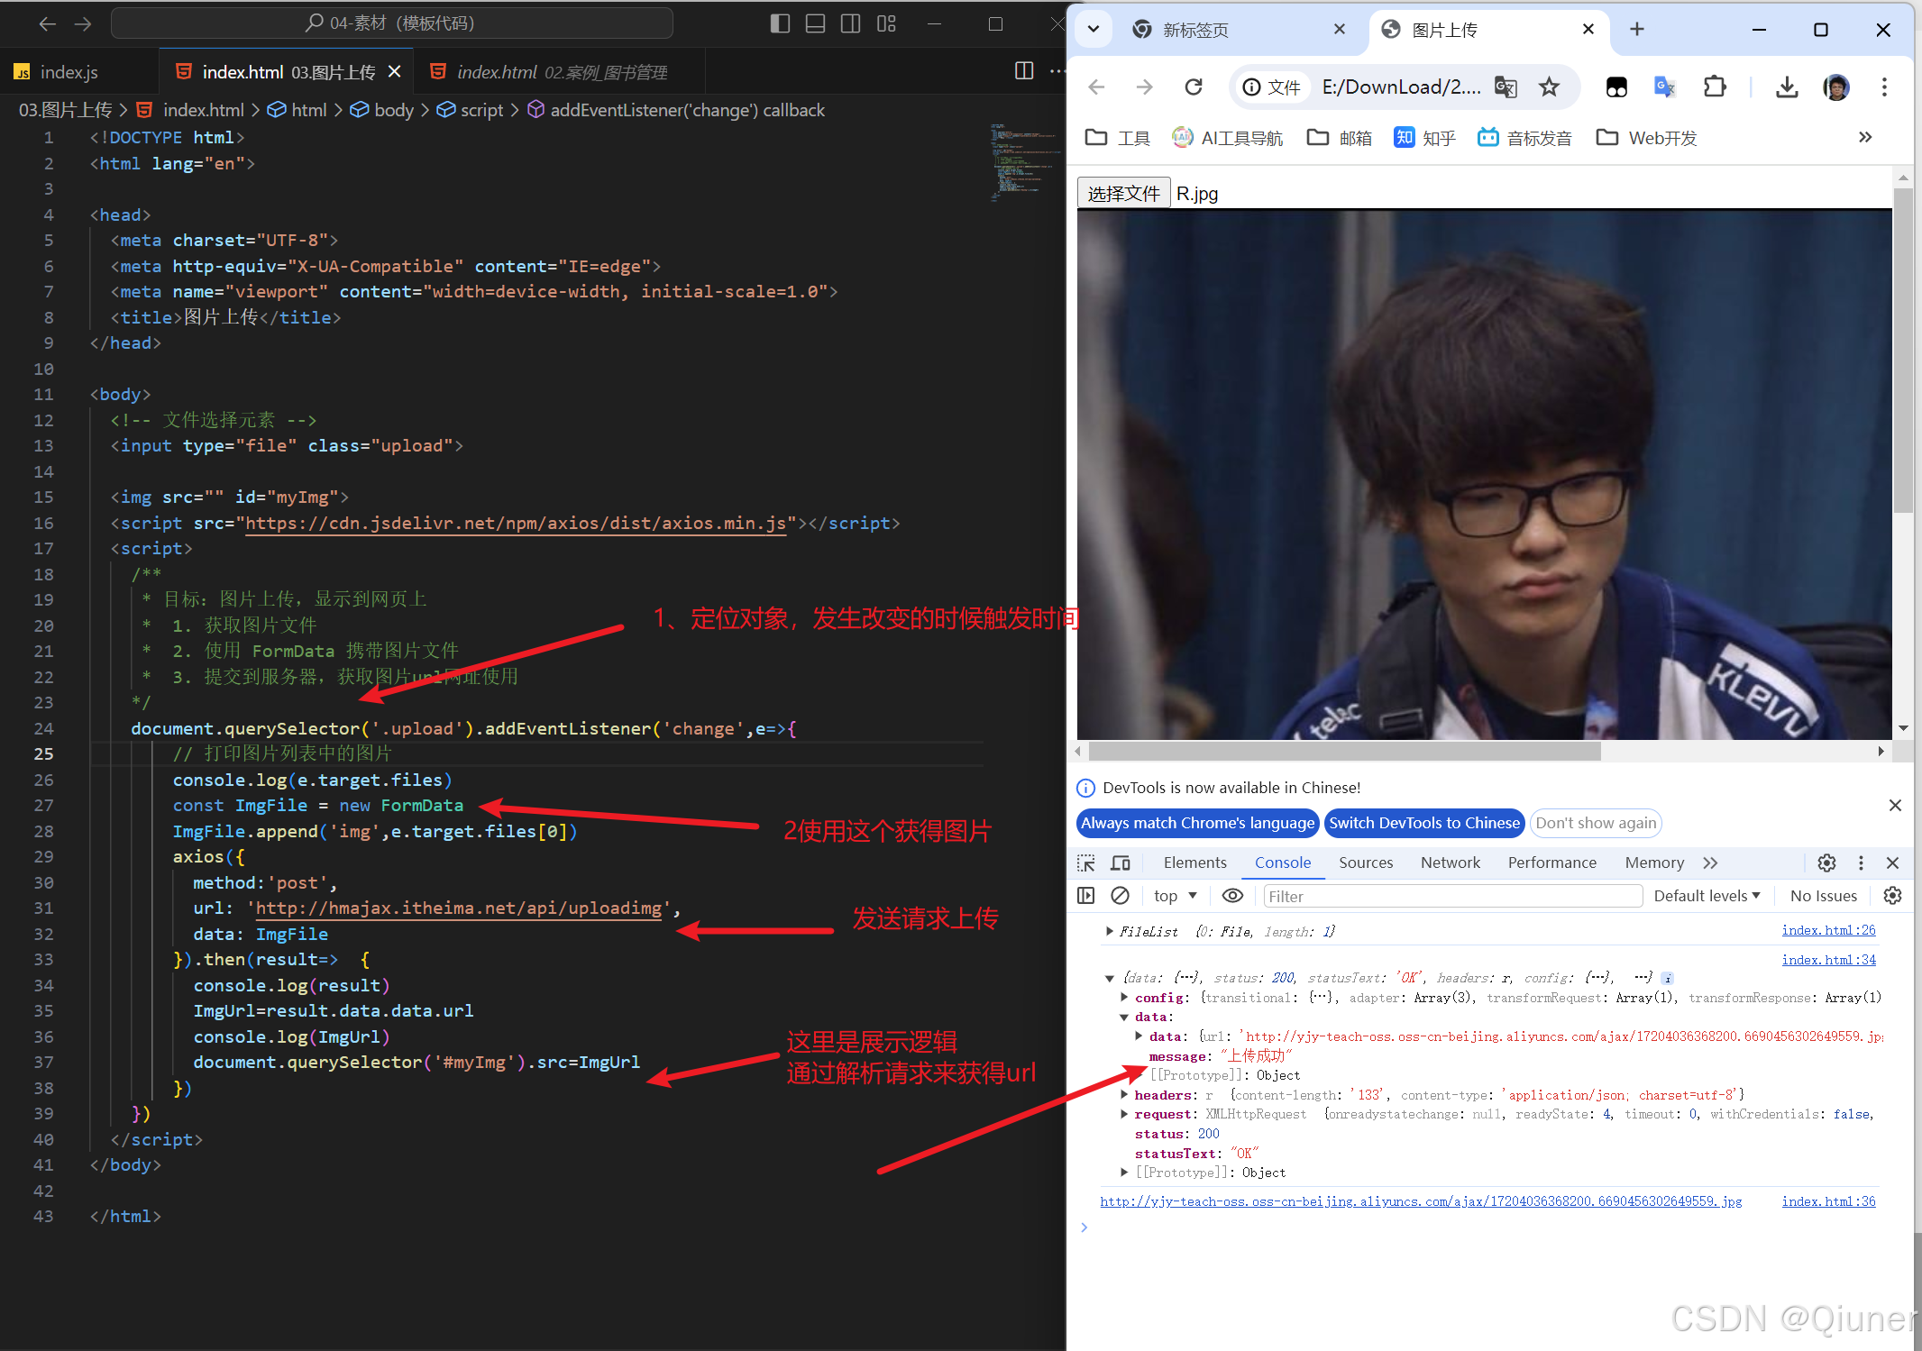The width and height of the screenshot is (1922, 1351).
Task: Open Chrome downloads icon
Action: click(1787, 87)
